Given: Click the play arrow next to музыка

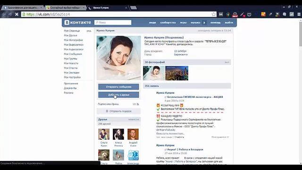Looking at the screenshot, I should pyautogui.click(x=204, y=23).
